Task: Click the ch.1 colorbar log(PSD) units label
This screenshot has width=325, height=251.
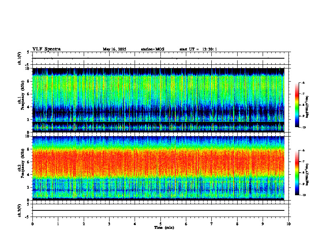Action: 307,107
